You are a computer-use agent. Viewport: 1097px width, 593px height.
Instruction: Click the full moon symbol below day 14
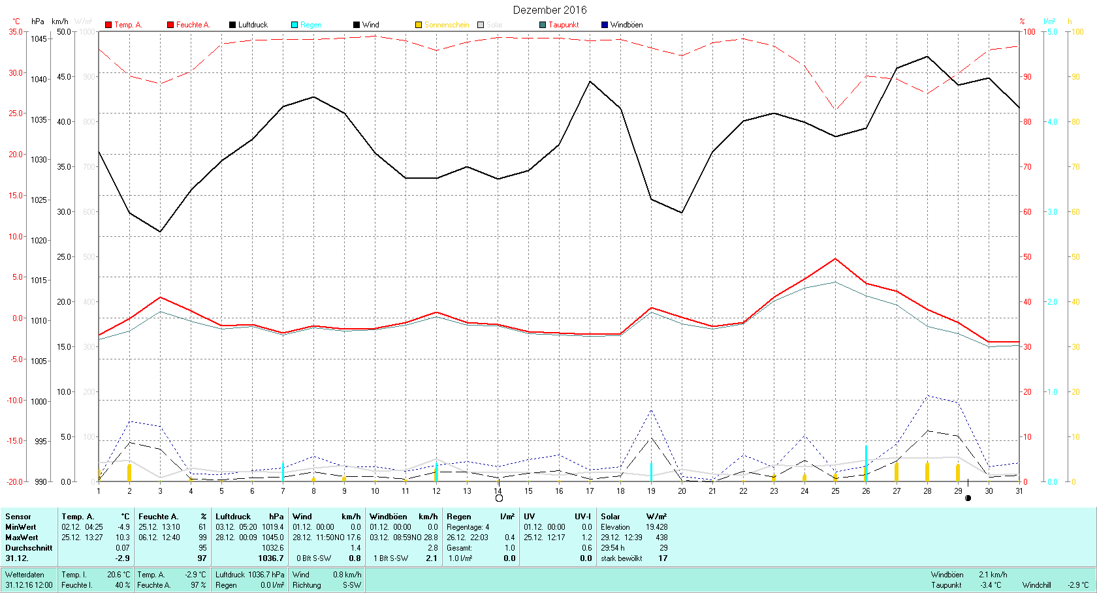[x=499, y=498]
